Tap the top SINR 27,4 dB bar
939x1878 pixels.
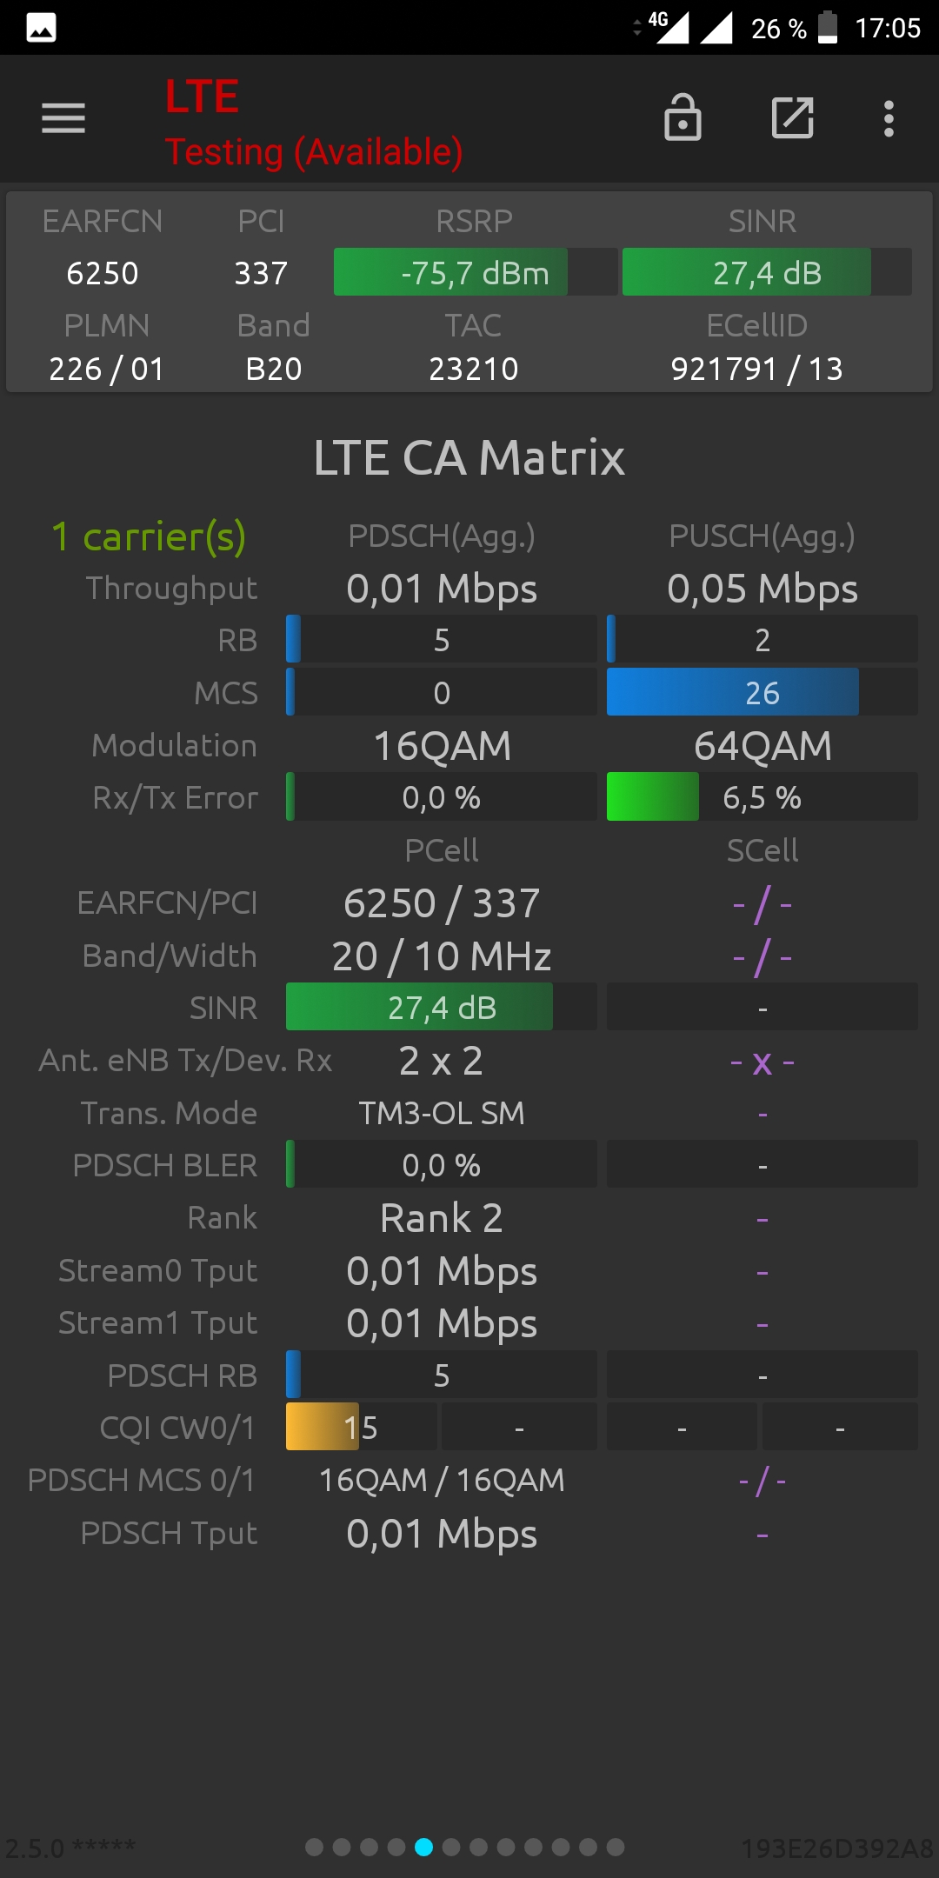pyautogui.click(x=767, y=272)
